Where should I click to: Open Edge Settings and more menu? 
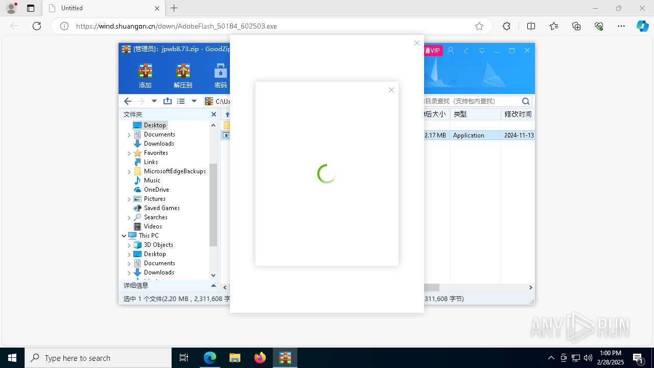pos(621,26)
